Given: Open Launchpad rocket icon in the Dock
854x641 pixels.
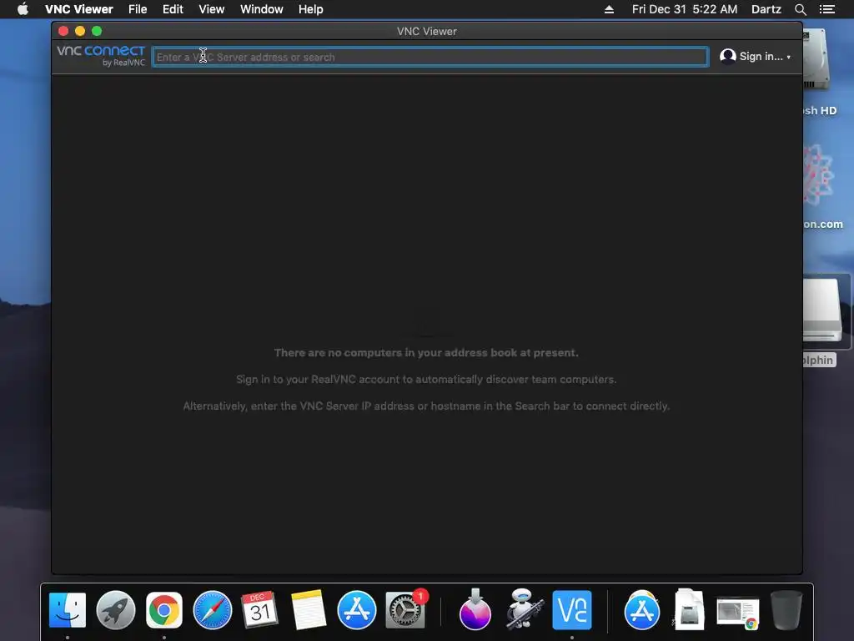Looking at the screenshot, I should [115, 610].
